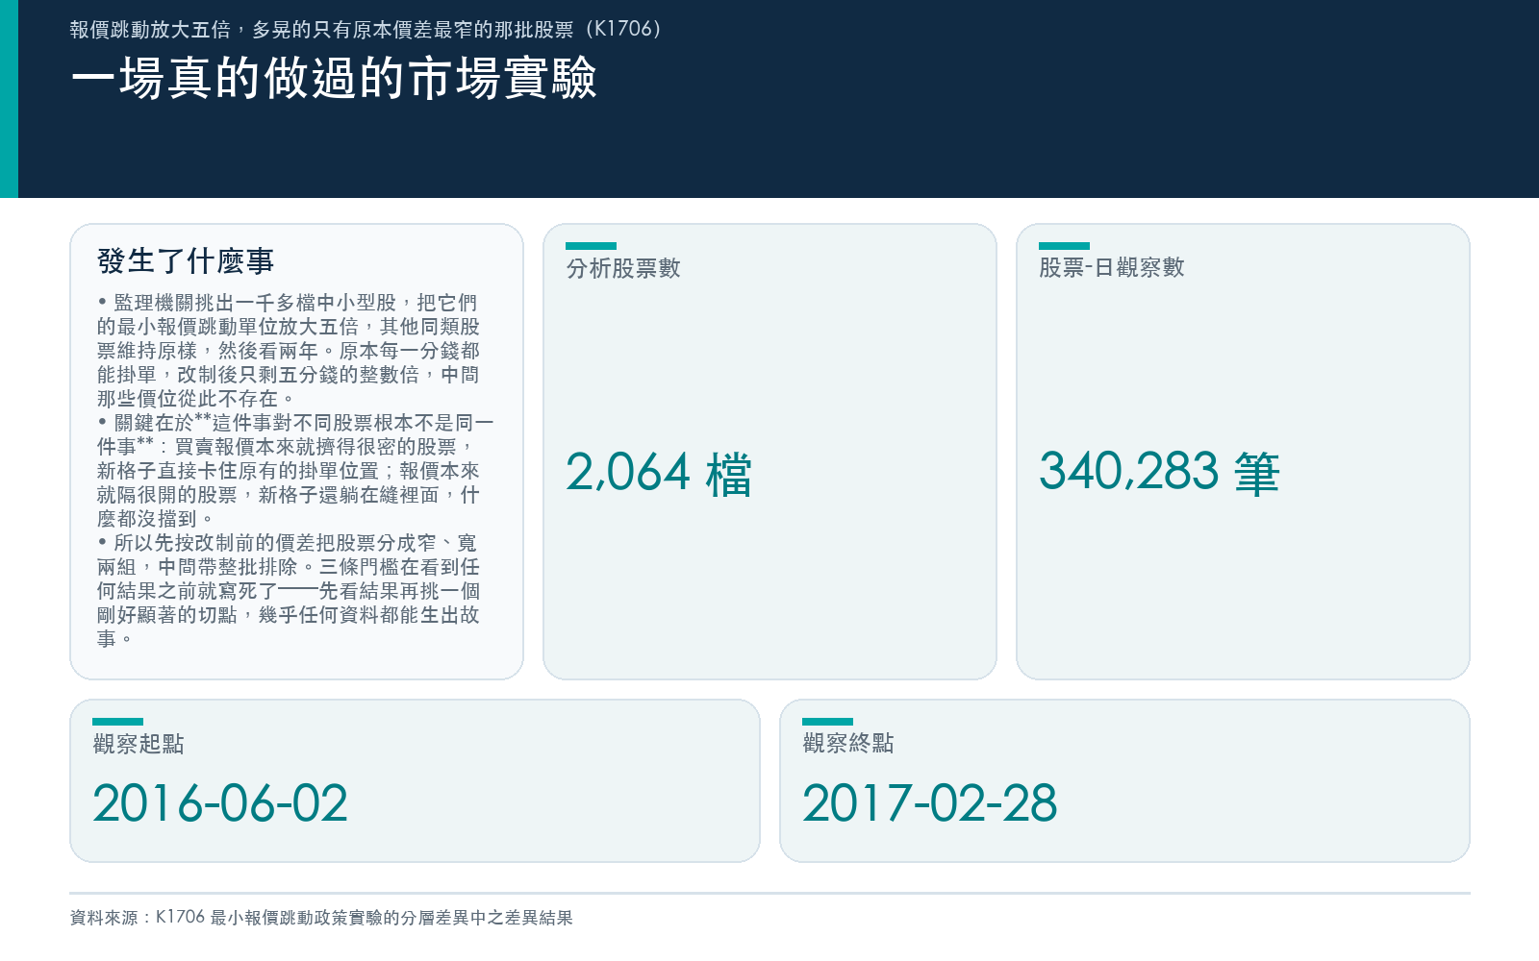The width and height of the screenshot is (1539, 961).
Task: Click the title 一場真的做過的市場實驗
Action: point(334,79)
